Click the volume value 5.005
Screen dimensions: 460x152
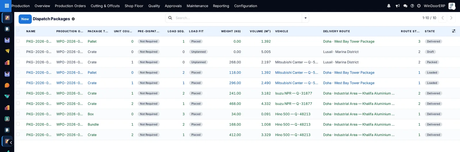click(266, 52)
